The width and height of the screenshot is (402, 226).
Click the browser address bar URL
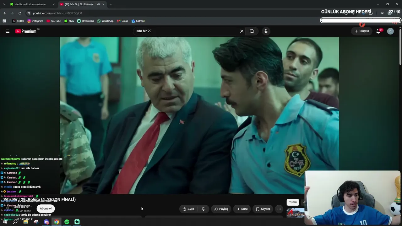(57, 13)
